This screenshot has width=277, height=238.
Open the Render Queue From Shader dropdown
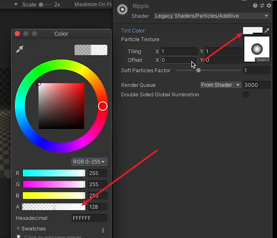[x=221, y=85]
